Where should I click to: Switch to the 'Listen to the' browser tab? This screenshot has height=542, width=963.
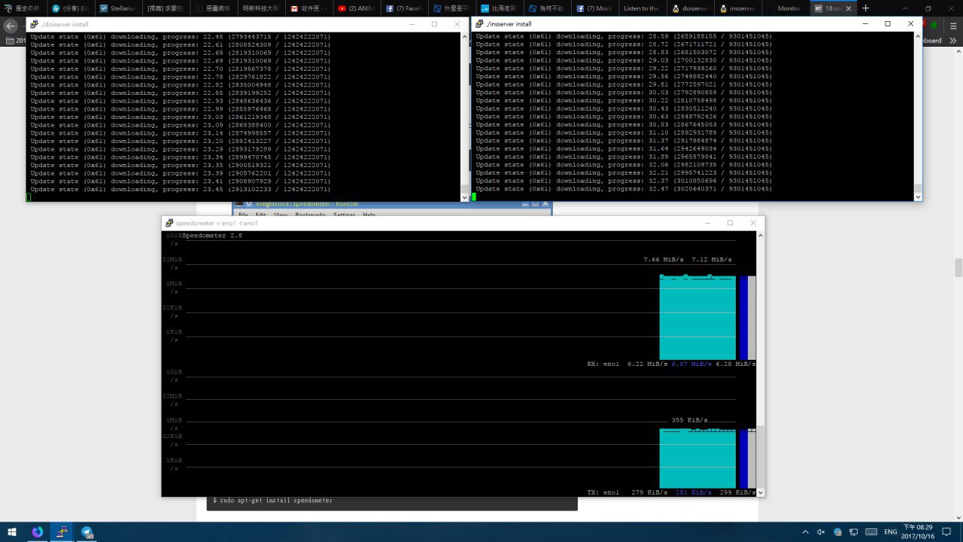[x=641, y=8]
